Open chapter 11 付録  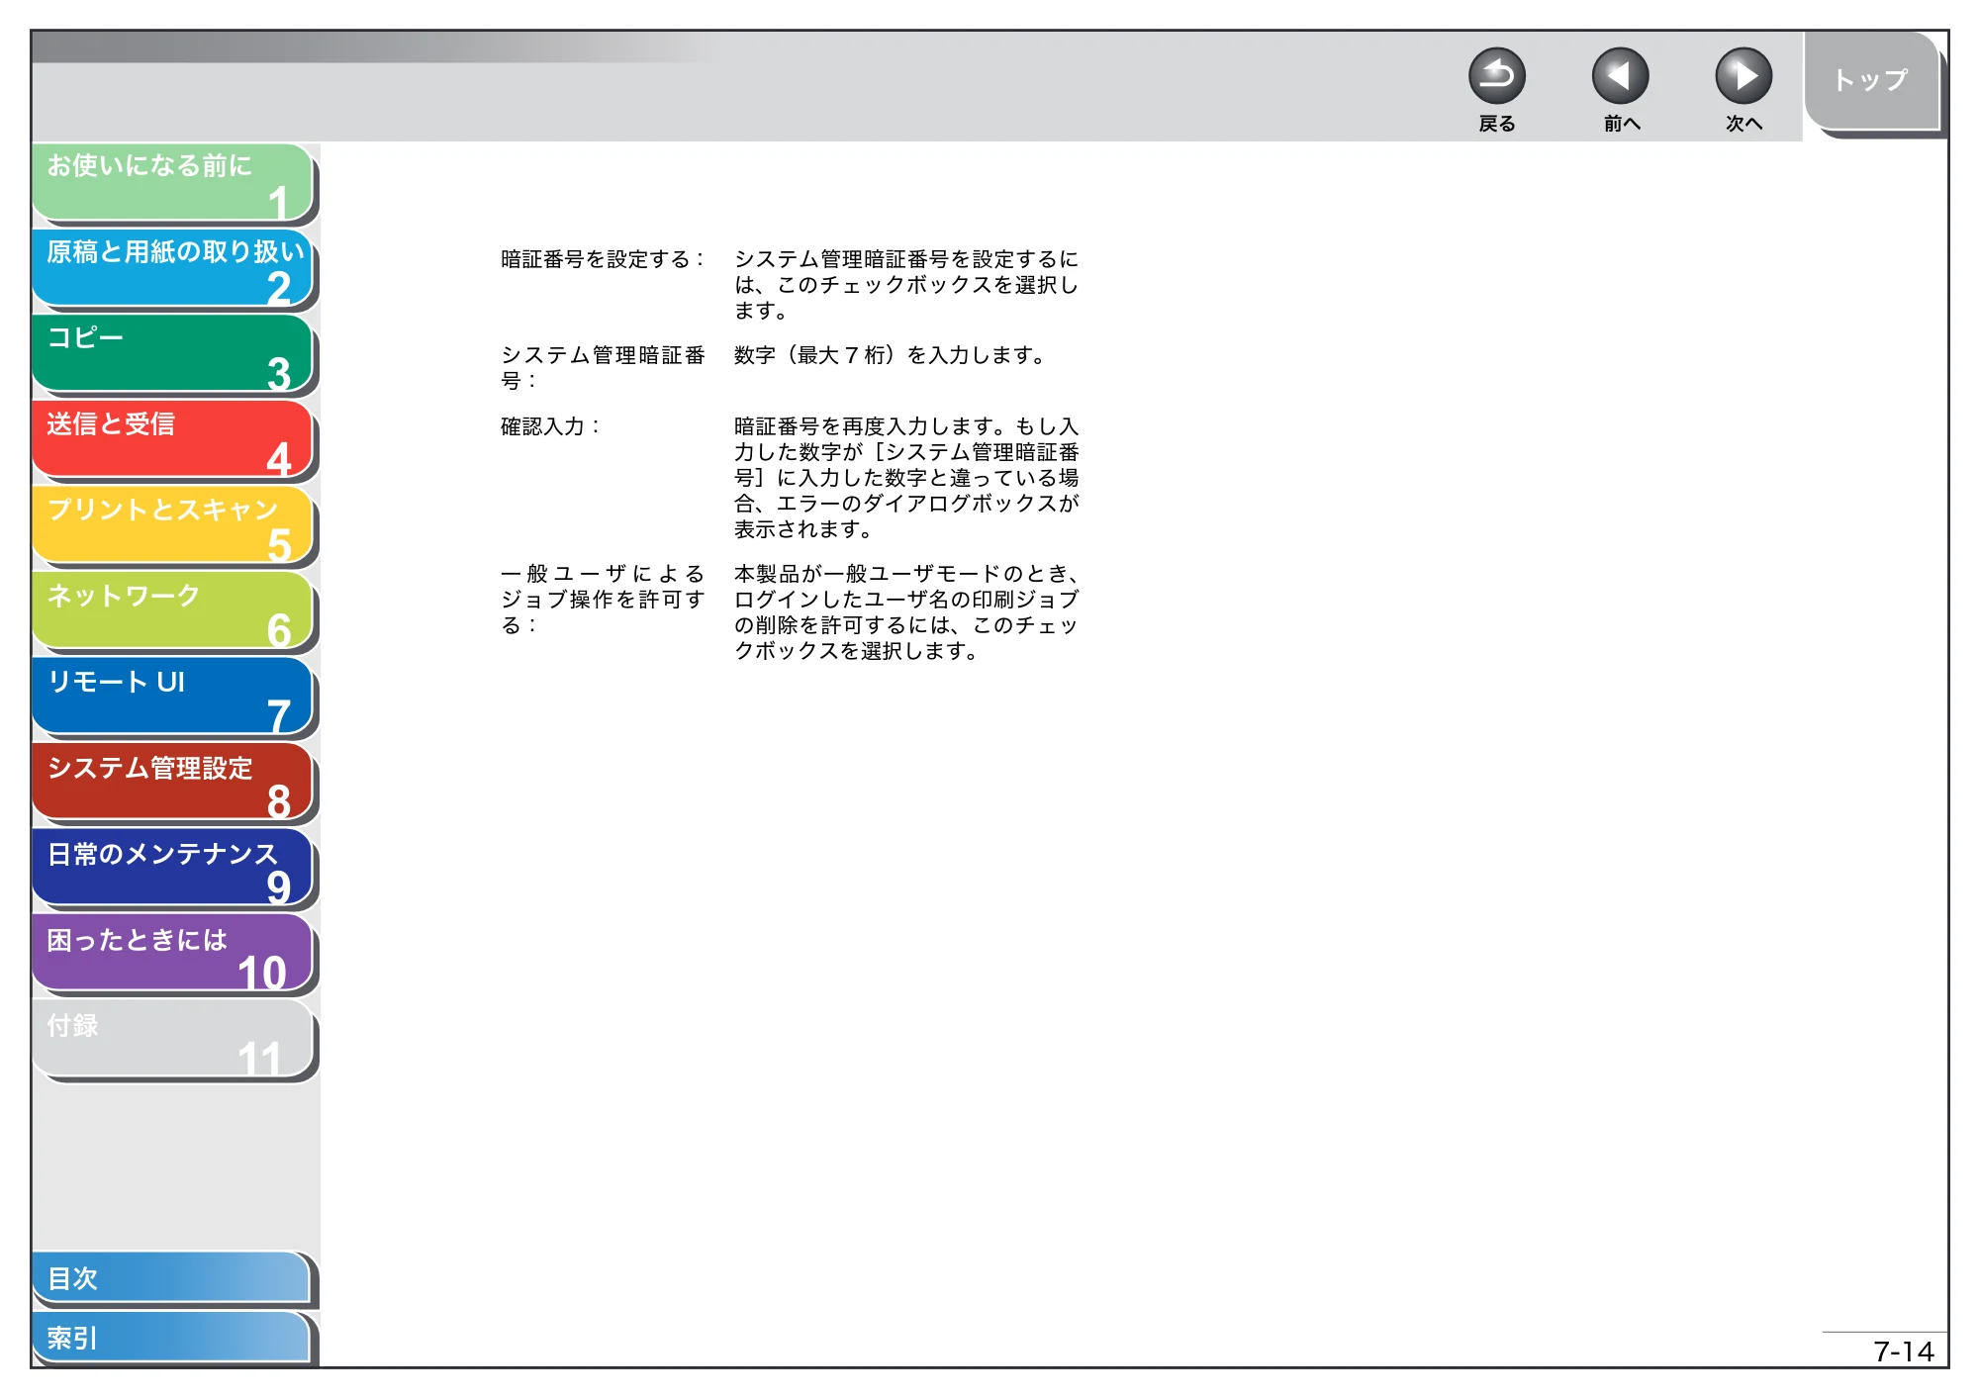(173, 1040)
